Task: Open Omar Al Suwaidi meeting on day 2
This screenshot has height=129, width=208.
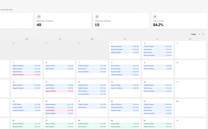Action: [x=157, y=56]
